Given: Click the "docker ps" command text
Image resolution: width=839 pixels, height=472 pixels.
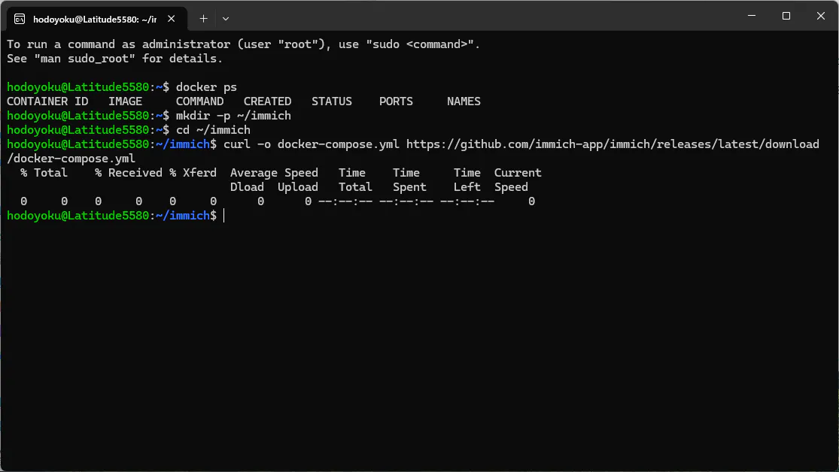Looking at the screenshot, I should [206, 87].
